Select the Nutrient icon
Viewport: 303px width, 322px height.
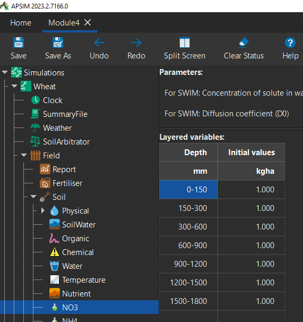click(x=55, y=293)
